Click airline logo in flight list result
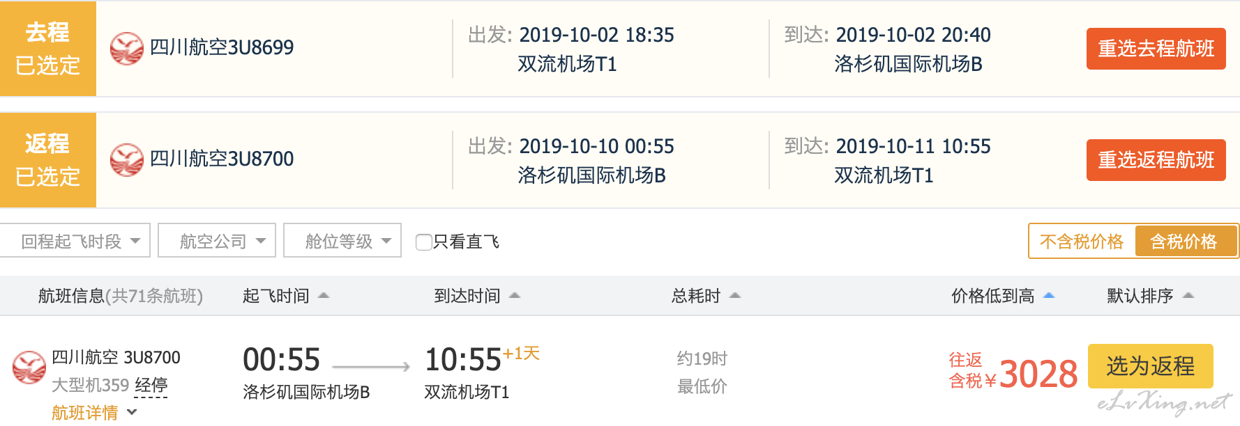1240x426 pixels. tap(29, 368)
